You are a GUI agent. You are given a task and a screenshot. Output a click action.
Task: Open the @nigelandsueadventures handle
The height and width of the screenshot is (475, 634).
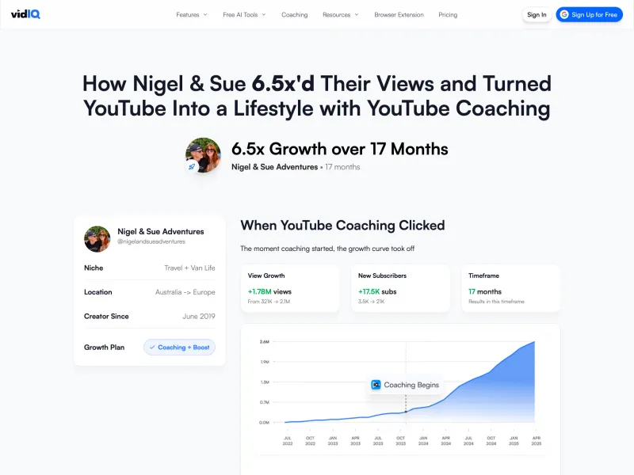151,241
